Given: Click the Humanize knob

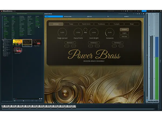Looking at the screenshot, I should click(110, 33).
